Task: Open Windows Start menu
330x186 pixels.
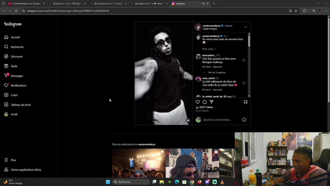Action: tap(108, 182)
